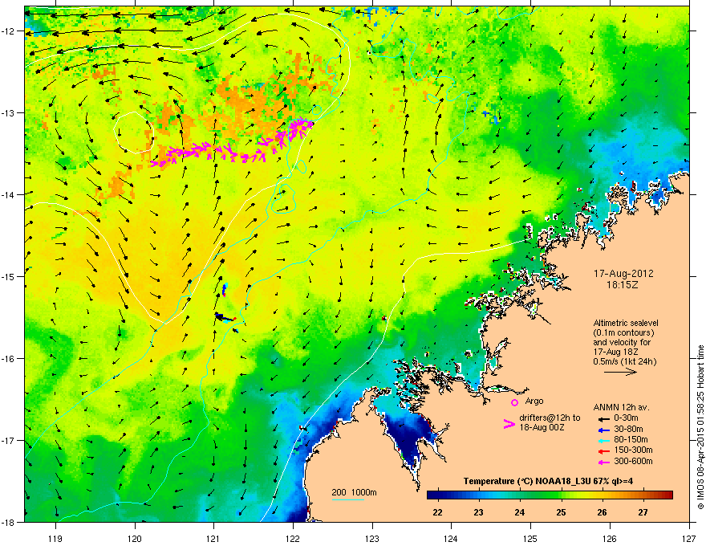Click the cyan 80-150m arrow legend

tap(603, 440)
